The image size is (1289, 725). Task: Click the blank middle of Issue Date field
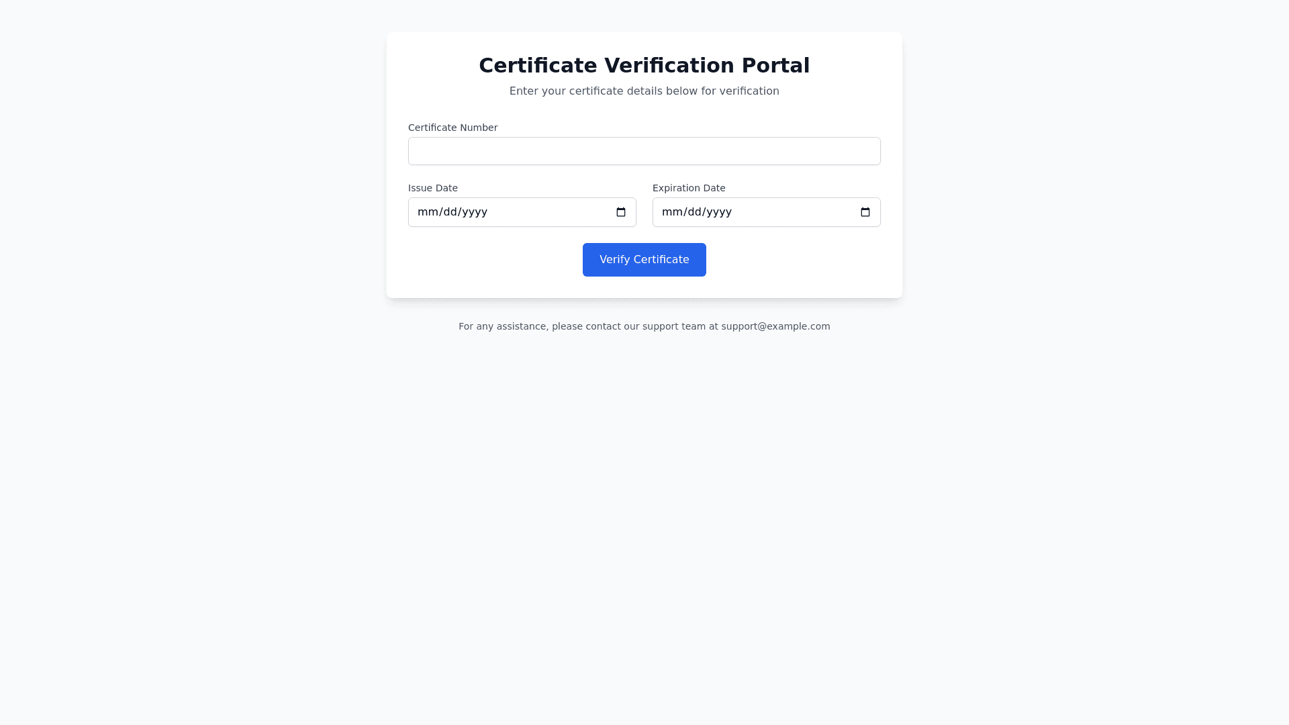[551, 212]
